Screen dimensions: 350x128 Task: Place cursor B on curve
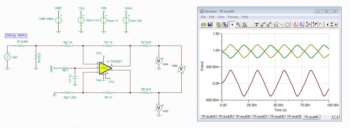(x=301, y=24)
